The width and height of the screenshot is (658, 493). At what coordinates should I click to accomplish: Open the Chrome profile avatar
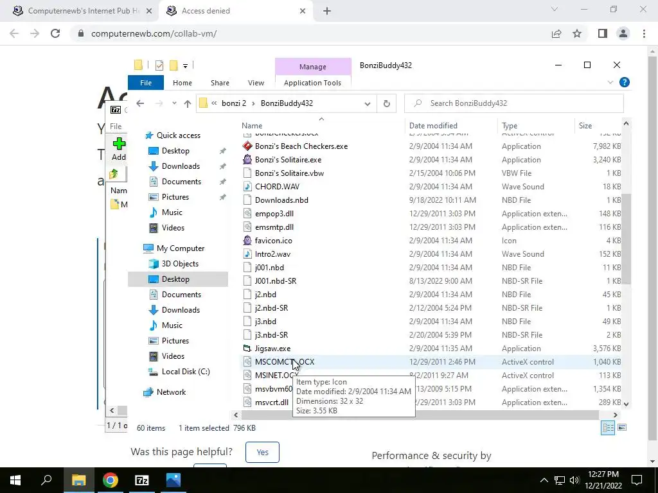[x=623, y=33]
